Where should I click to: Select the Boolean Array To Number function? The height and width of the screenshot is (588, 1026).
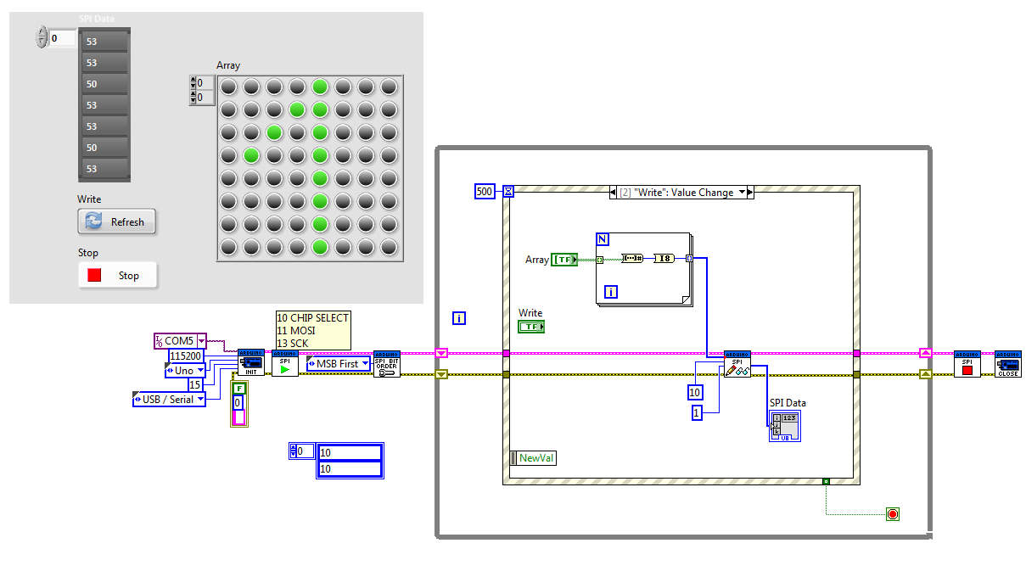point(632,258)
